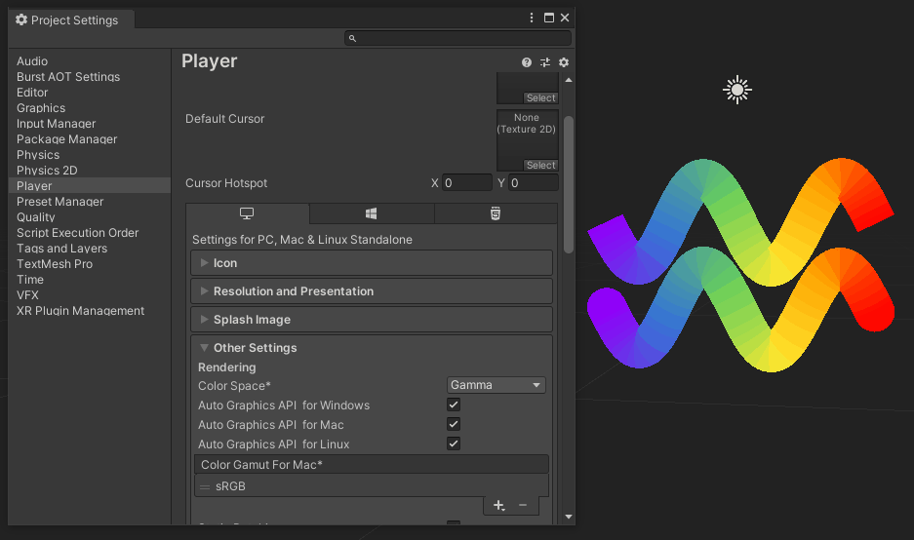Click the Cursor Hotspot Y field
This screenshot has height=540, width=914.
[x=534, y=183]
